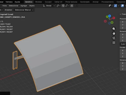Click the unlabeled red negative X circle
Screen dimensions: 126x95
click(x=105, y=21)
